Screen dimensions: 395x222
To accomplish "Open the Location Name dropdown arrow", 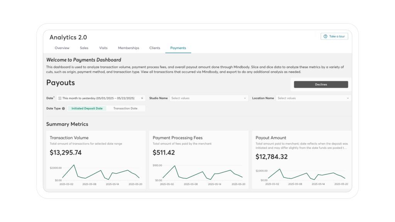I will 348,98.
